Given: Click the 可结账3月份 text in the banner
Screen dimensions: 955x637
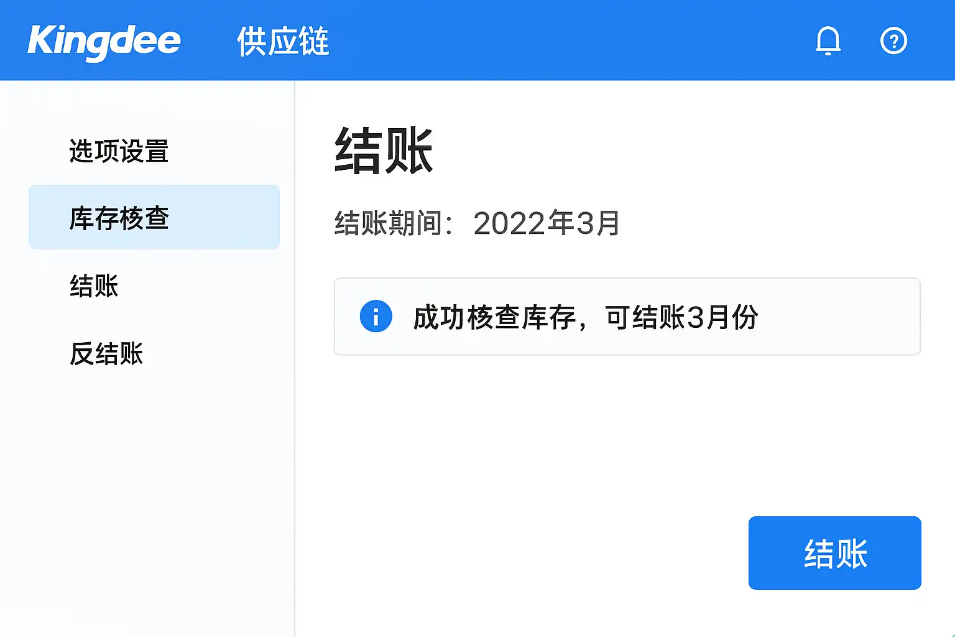Looking at the screenshot, I should (681, 317).
